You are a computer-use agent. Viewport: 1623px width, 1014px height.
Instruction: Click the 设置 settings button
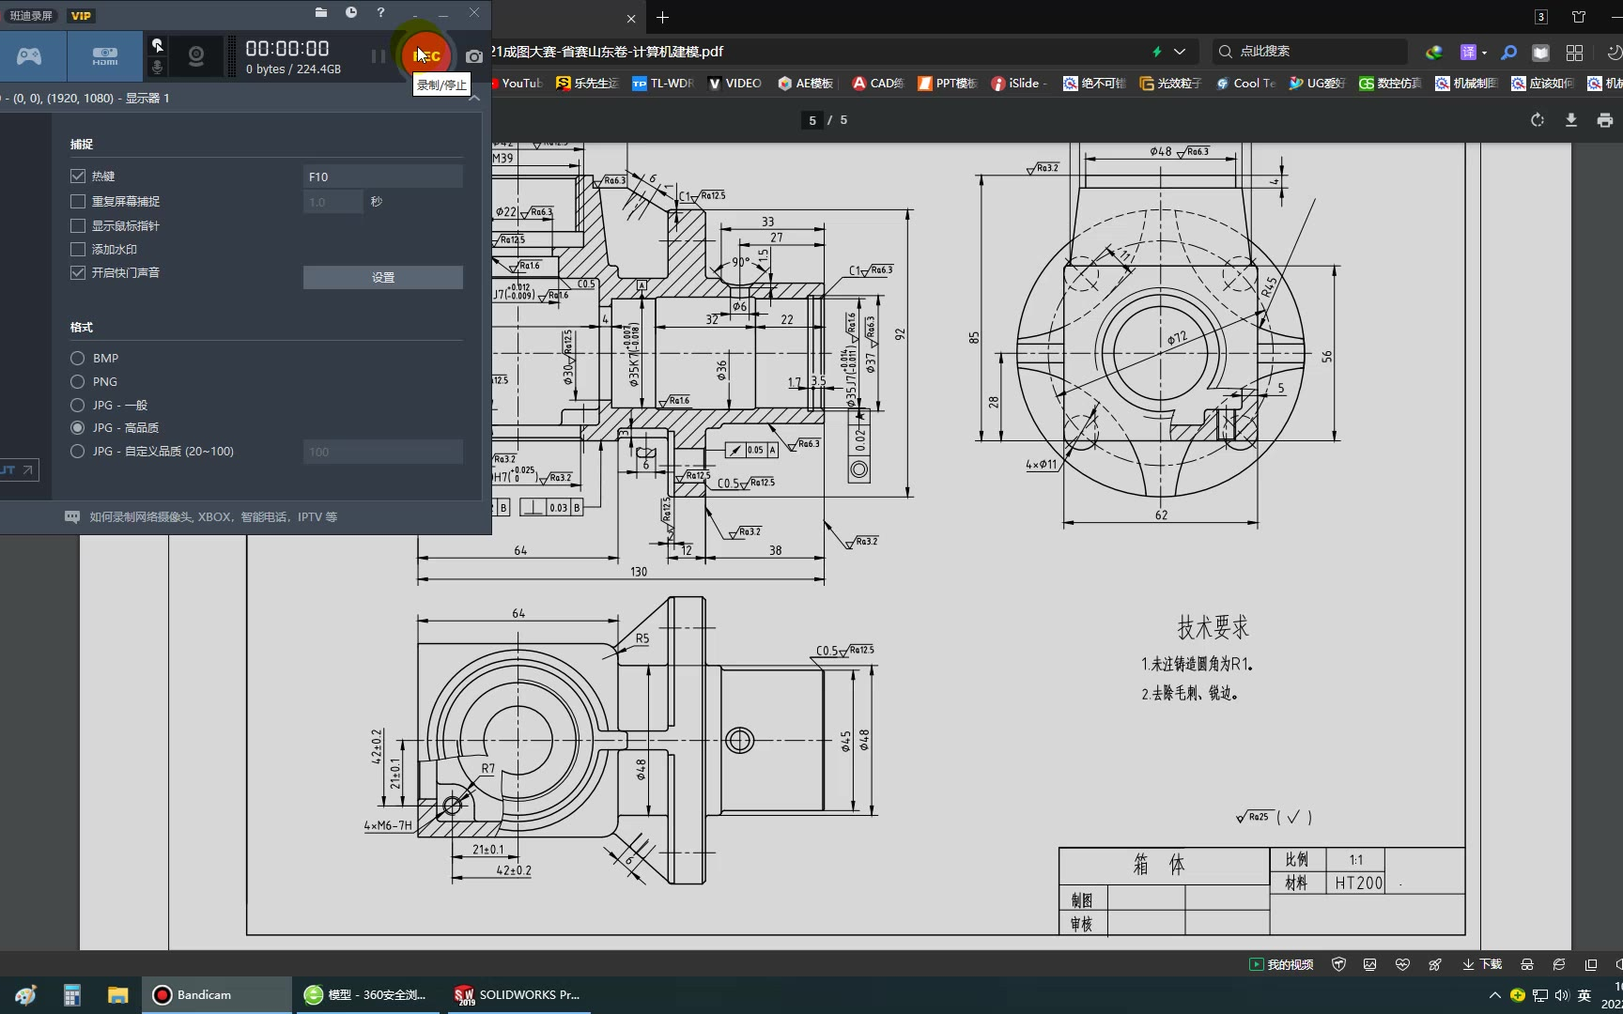pos(382,278)
